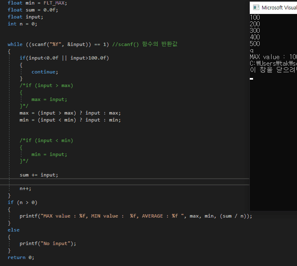
Task: Click console output line '400'
Action: tap(255, 37)
